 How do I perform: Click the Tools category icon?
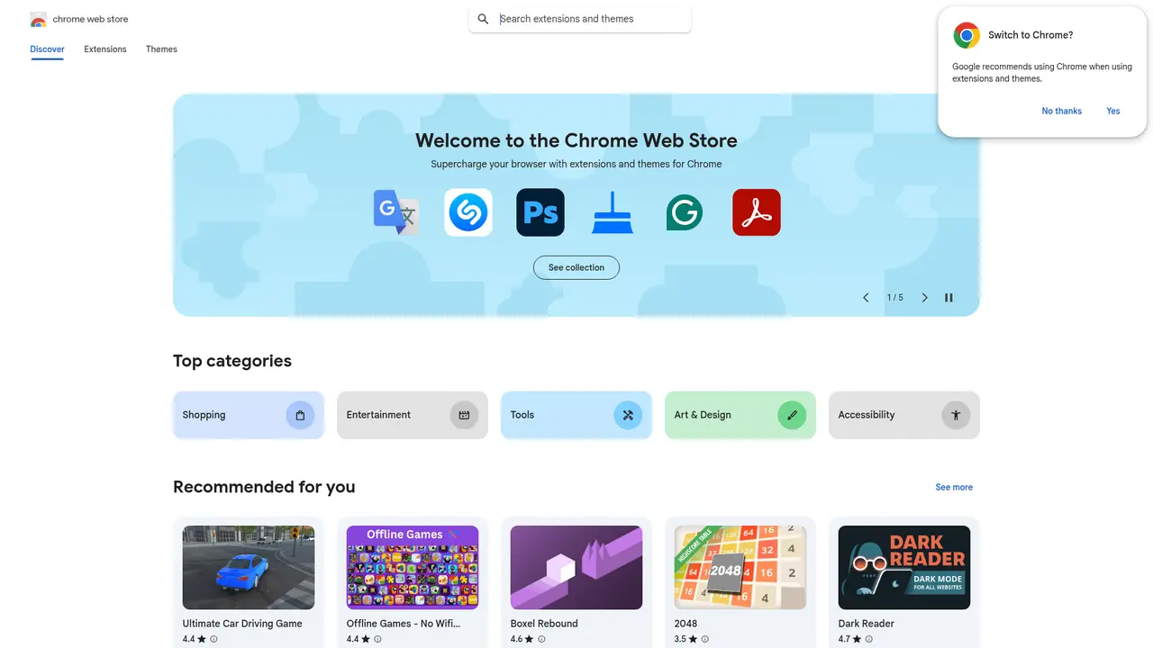tap(628, 415)
